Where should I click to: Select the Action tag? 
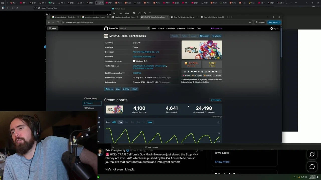coord(186,75)
